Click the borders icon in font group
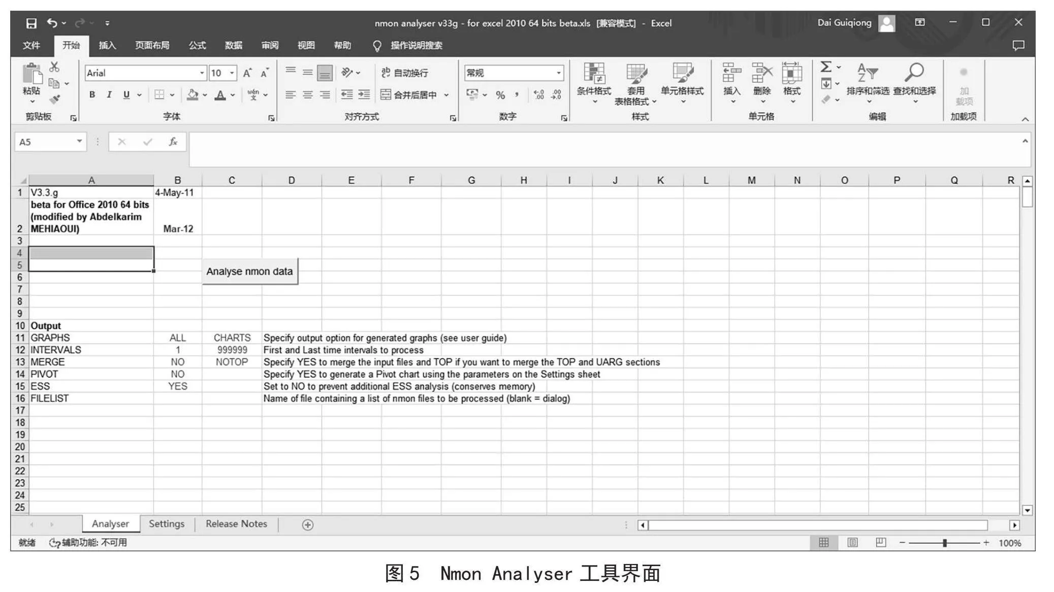This screenshot has height=592, width=1054. 159,95
